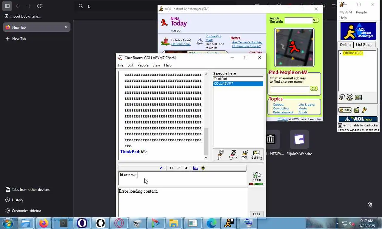Collapse the Offline (0/0) buddy group

coord(340,53)
